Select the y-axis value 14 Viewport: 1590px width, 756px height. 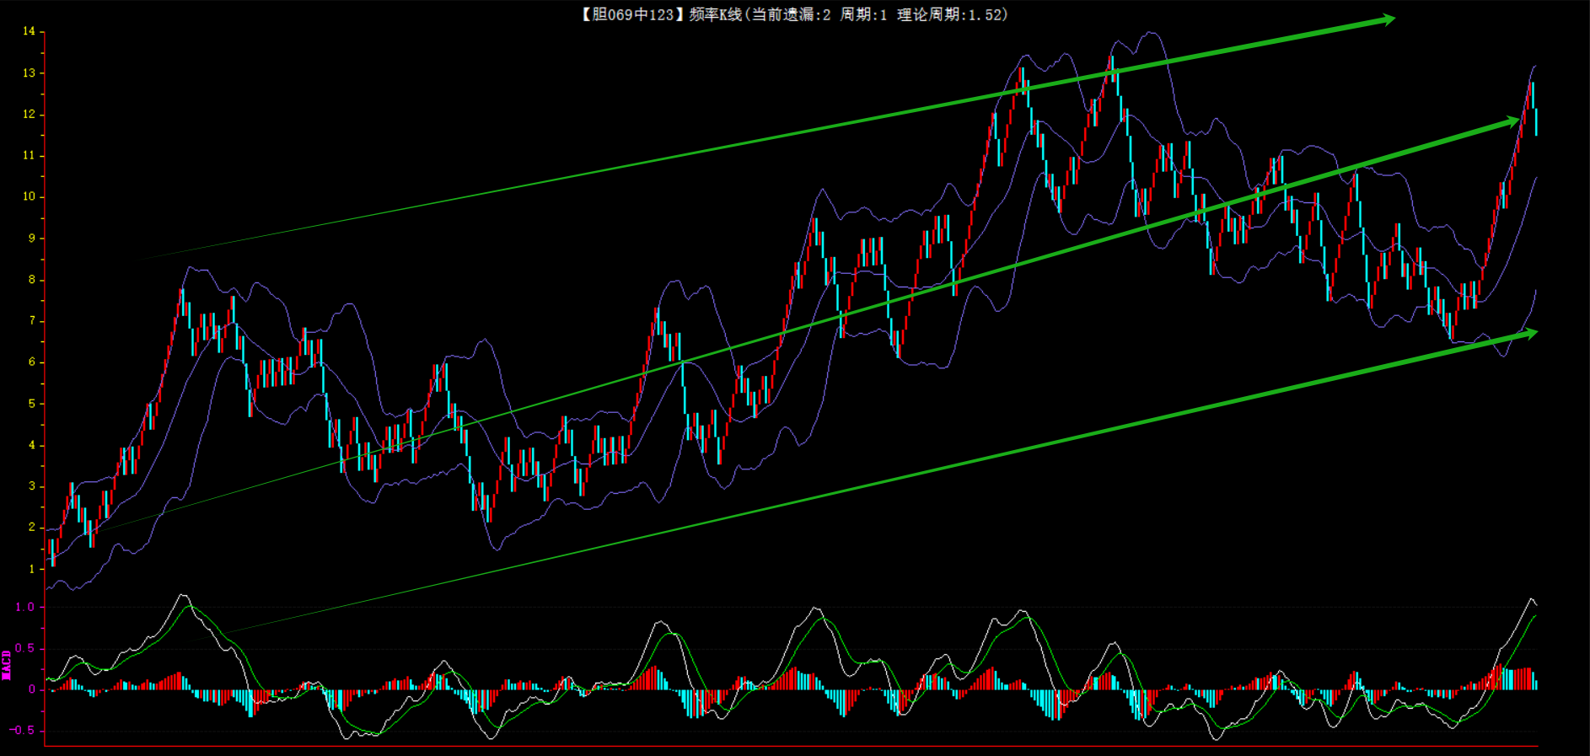[29, 31]
